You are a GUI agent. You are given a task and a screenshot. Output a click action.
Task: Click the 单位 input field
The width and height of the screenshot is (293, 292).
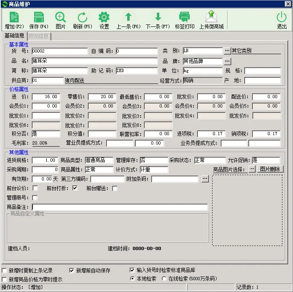[203, 70]
